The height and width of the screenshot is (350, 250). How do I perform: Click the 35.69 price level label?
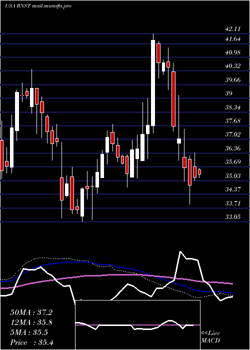point(233,162)
